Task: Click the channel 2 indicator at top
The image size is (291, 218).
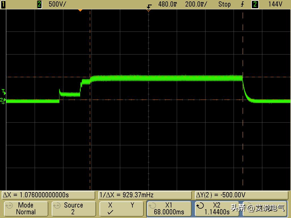Action: 39,4
